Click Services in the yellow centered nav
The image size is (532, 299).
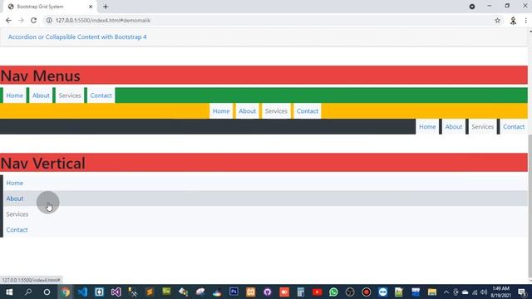tap(276, 110)
